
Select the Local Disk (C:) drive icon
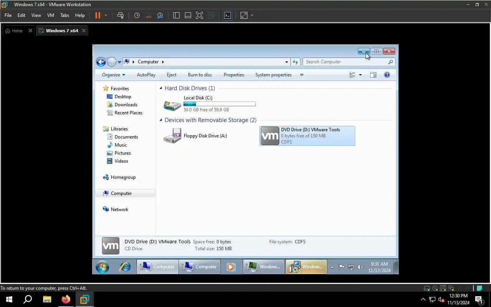pyautogui.click(x=172, y=105)
